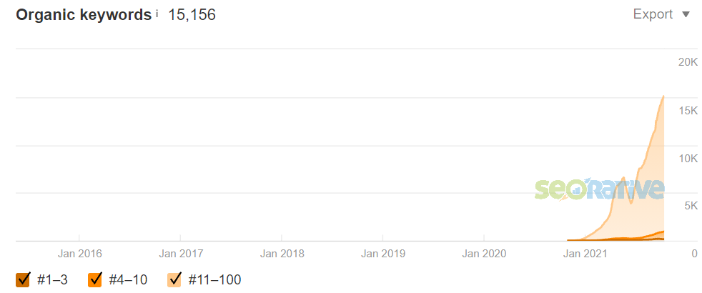The height and width of the screenshot is (293, 702).
Task: Click the 15K y-axis label
Action: click(688, 110)
